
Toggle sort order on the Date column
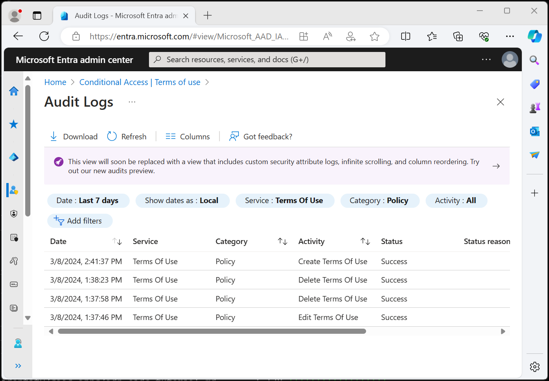(117, 241)
